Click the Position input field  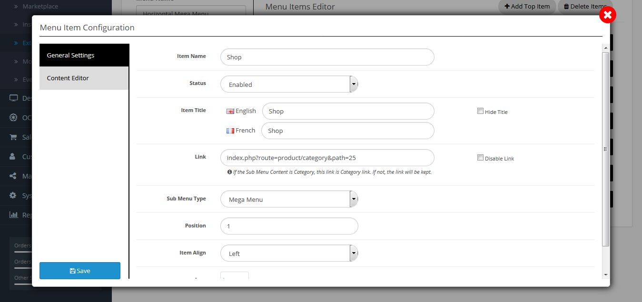pos(289,226)
